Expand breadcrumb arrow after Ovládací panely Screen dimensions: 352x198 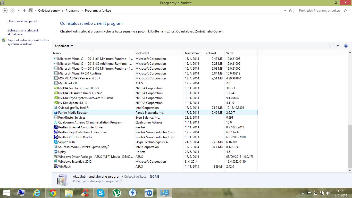(63, 11)
